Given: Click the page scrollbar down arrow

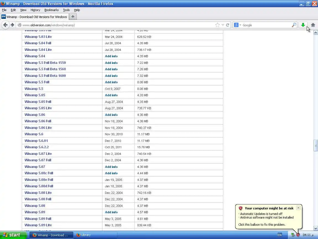Looking at the screenshot, I should tap(316, 228).
